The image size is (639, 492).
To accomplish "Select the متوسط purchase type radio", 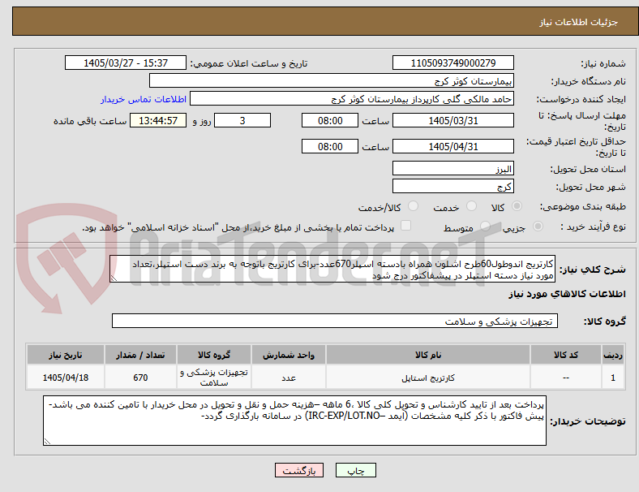I will point(485,226).
